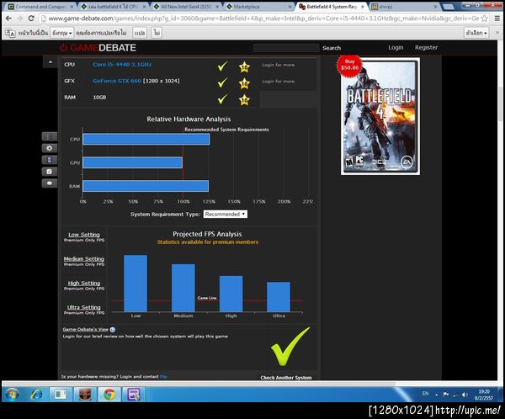Viewport: 505px width, 419px height.
Task: Click the GameDebate power logo icon
Action: (x=63, y=48)
